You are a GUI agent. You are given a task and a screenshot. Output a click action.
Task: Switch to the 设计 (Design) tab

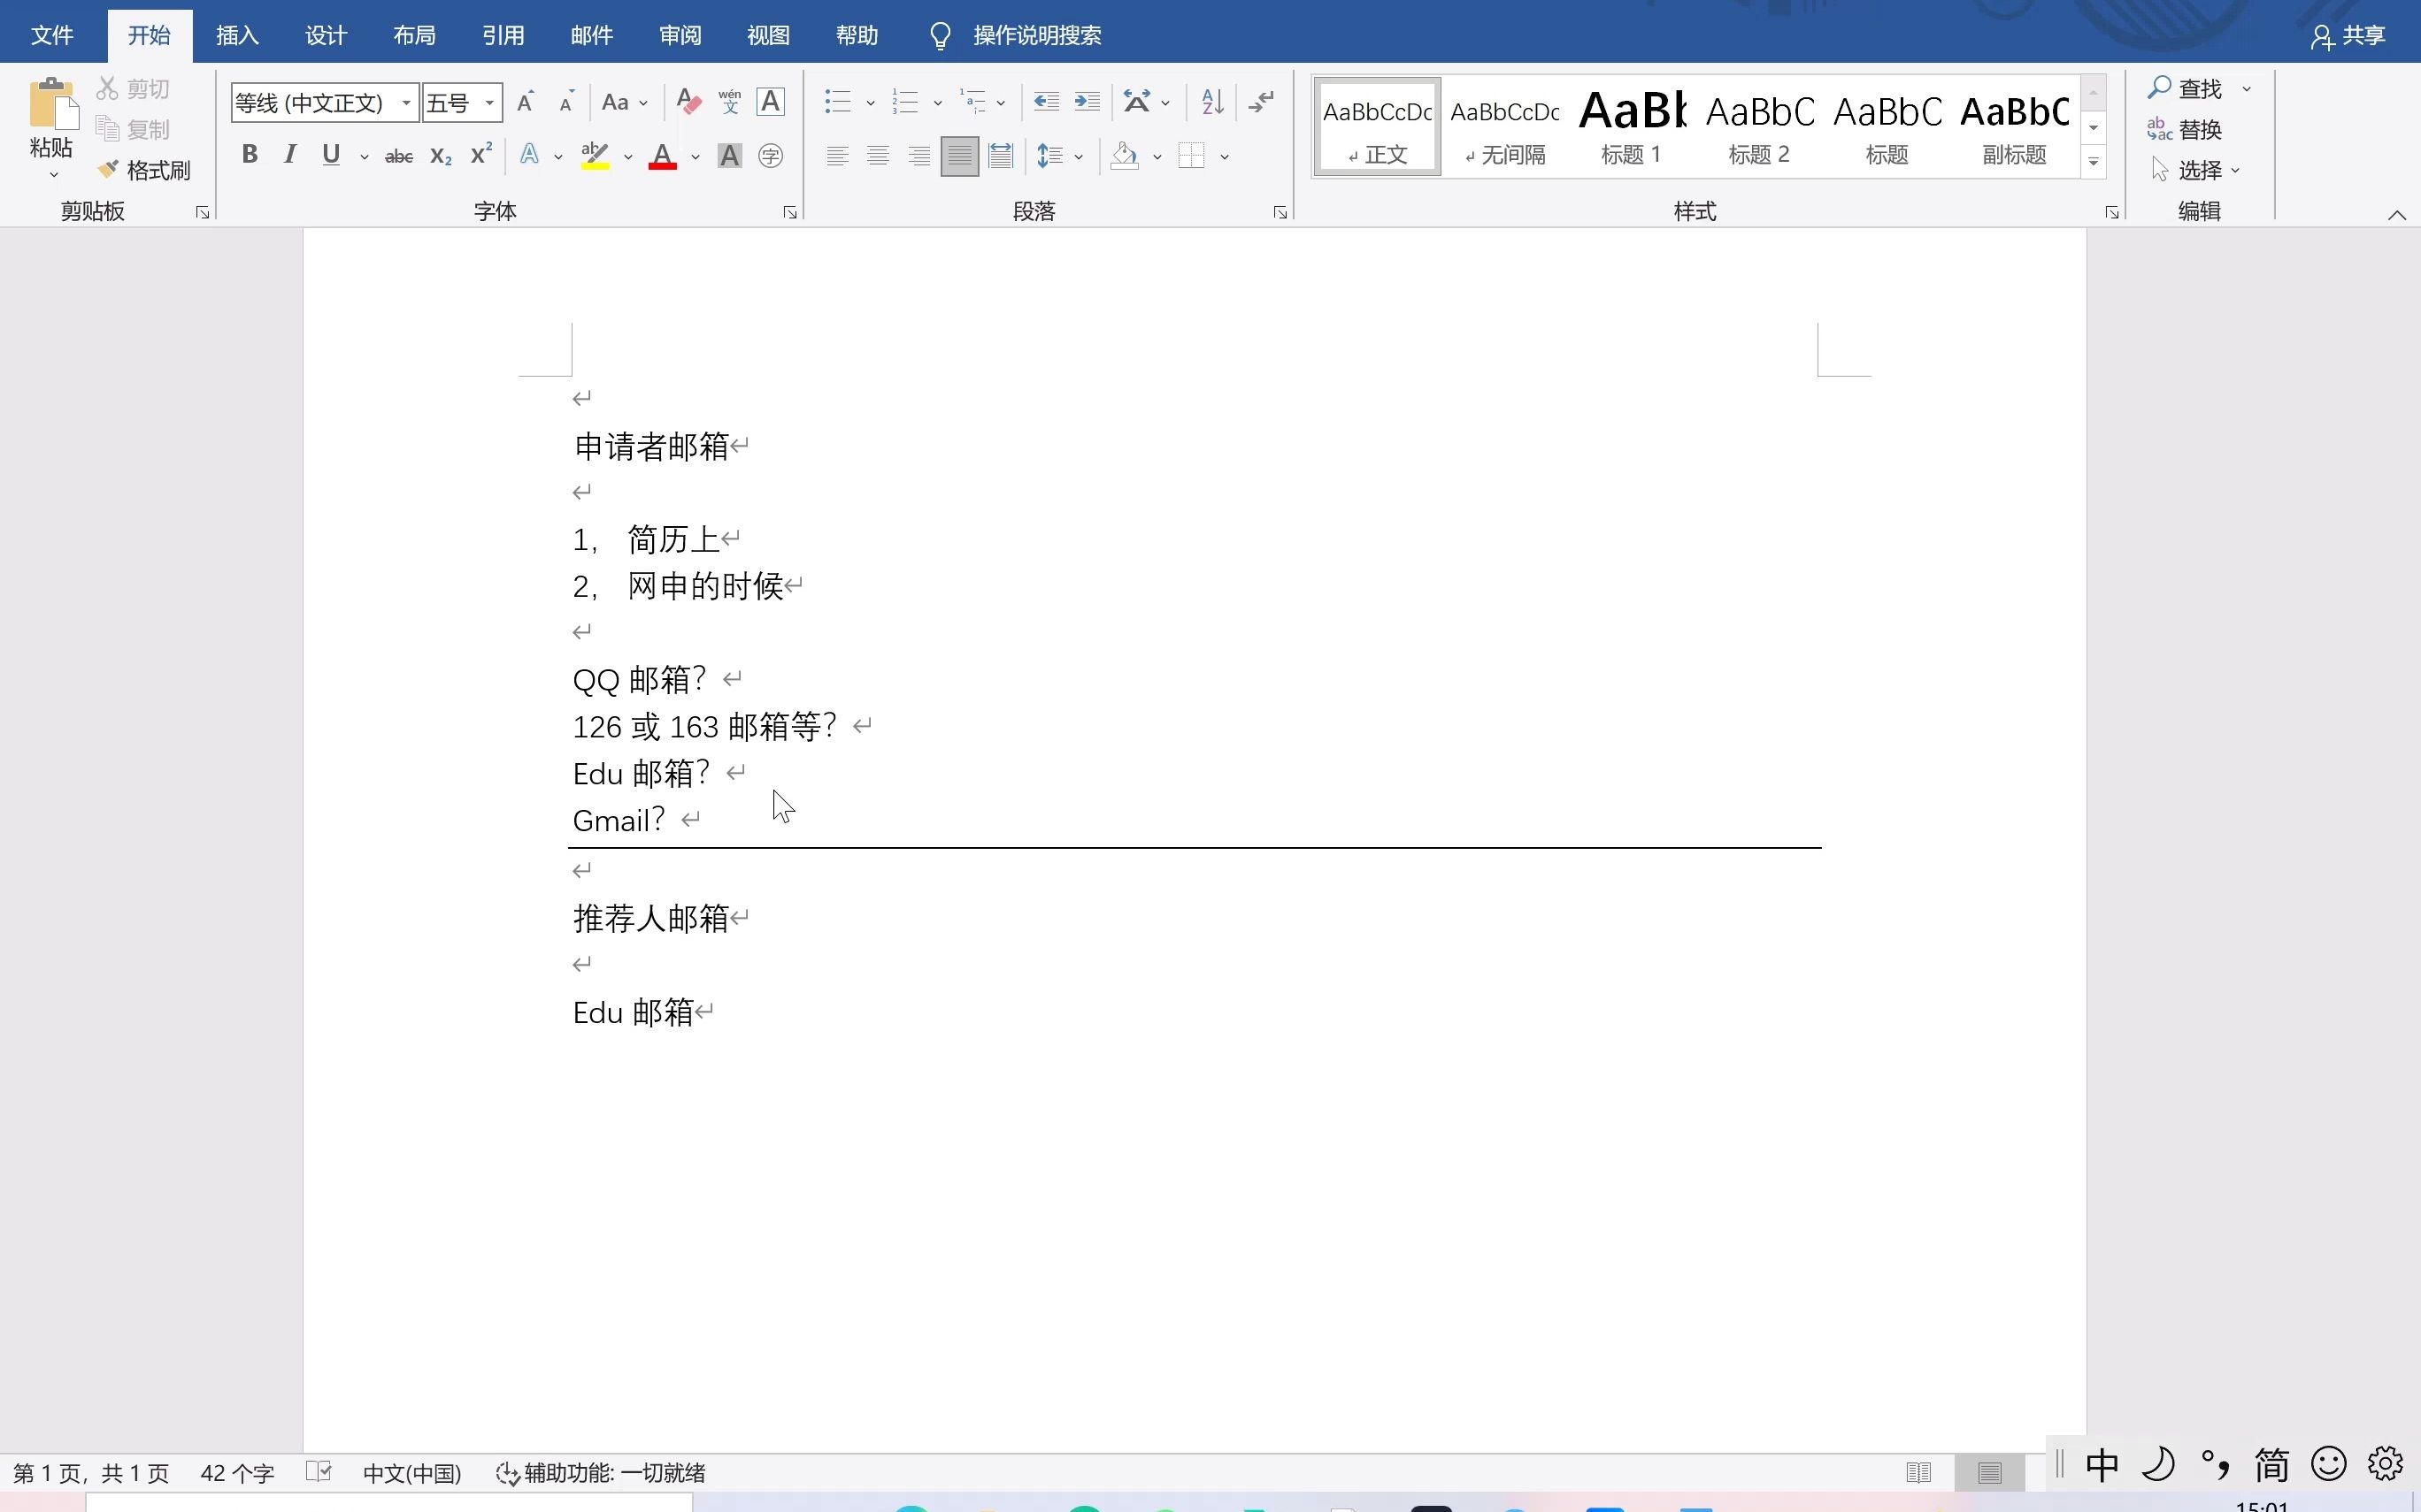pyautogui.click(x=327, y=35)
